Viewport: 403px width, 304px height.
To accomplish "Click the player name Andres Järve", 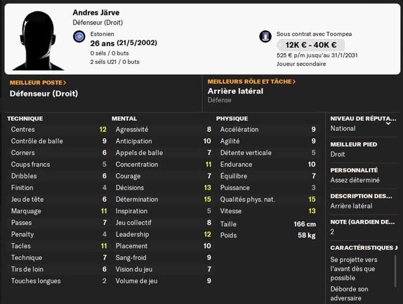I will click(96, 13).
